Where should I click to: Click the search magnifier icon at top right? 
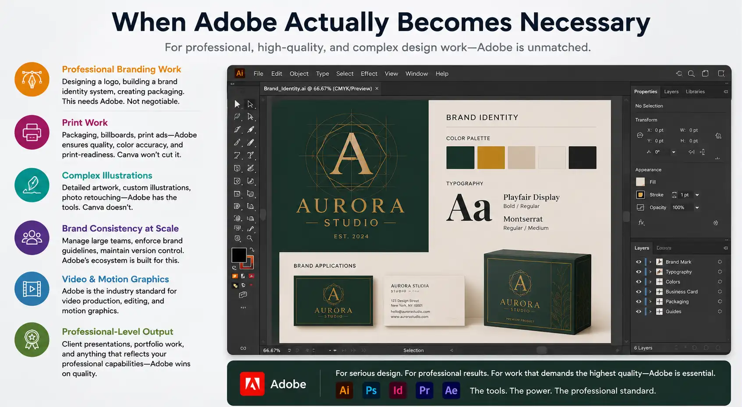691,74
